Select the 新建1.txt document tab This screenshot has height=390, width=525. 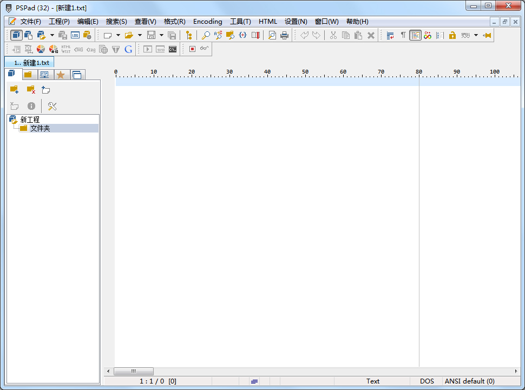(x=29, y=63)
